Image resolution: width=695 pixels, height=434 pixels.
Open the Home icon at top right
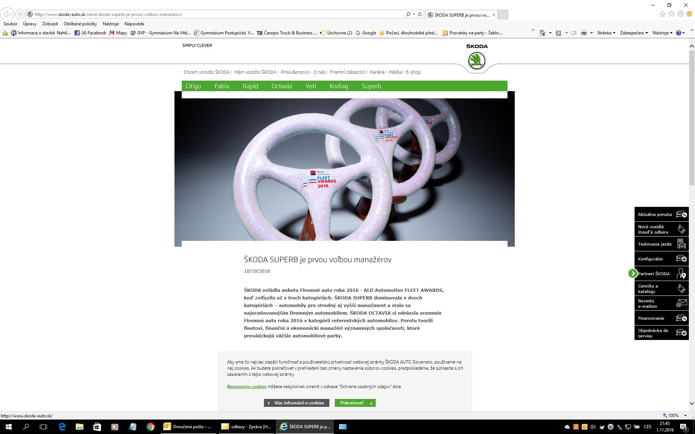[662, 14]
